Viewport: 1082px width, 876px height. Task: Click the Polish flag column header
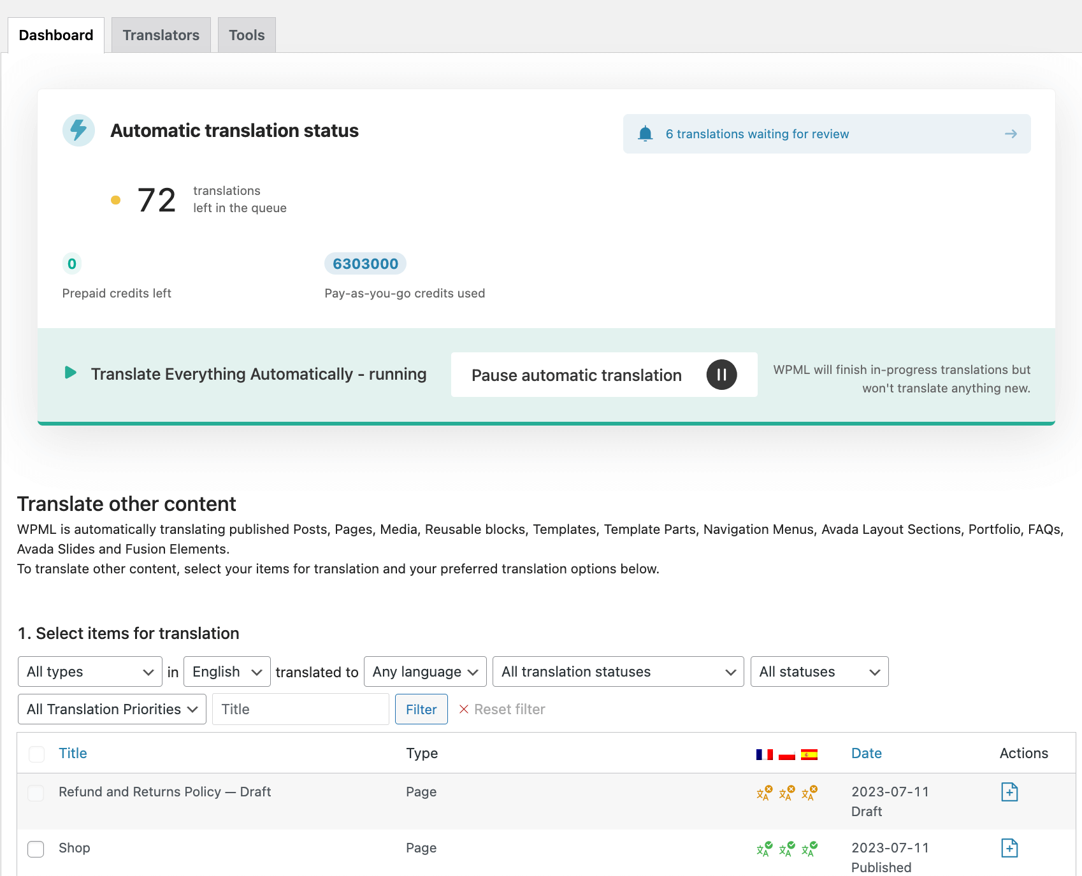click(x=787, y=754)
